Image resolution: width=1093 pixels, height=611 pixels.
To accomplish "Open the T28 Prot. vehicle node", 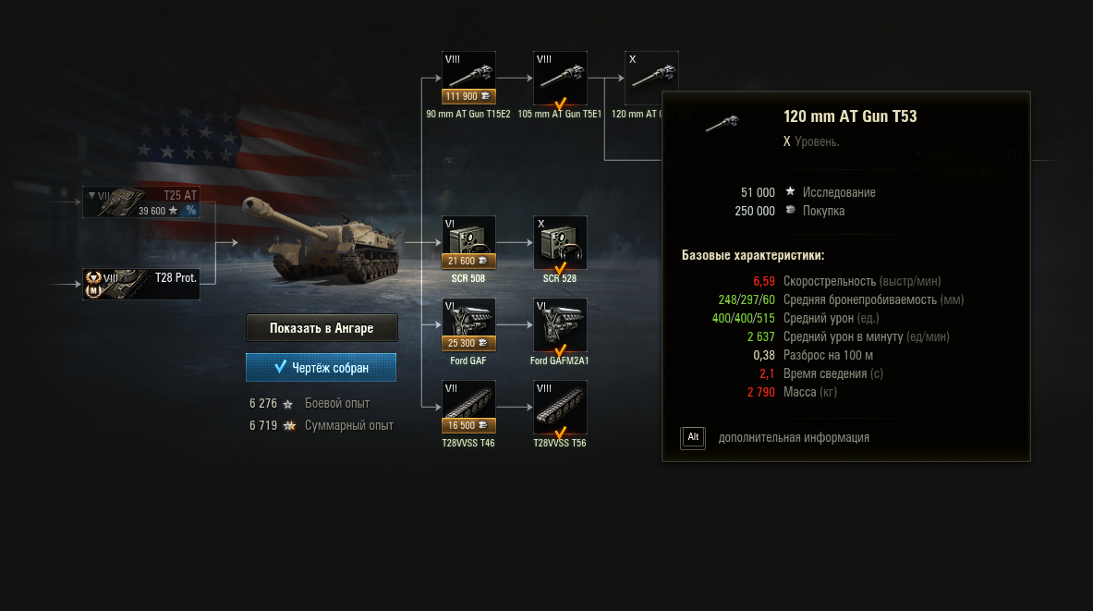I will tap(141, 284).
